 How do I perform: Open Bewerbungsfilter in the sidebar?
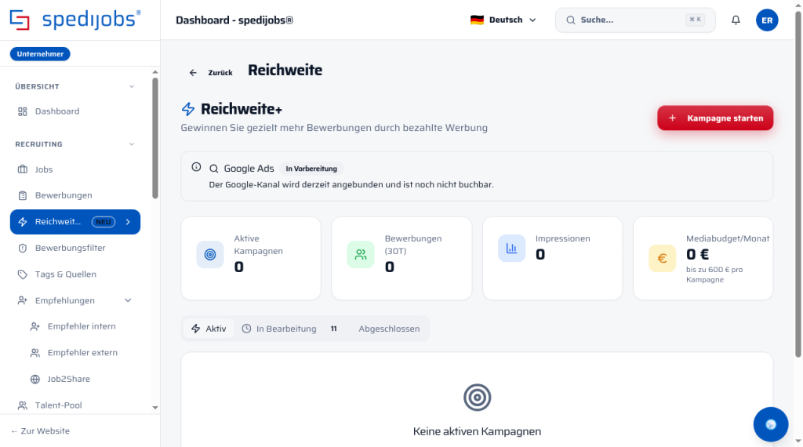point(75,249)
